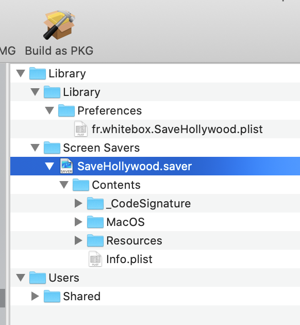The image size is (300, 325).
Task: Click the Users folder icon
Action: pos(38,278)
